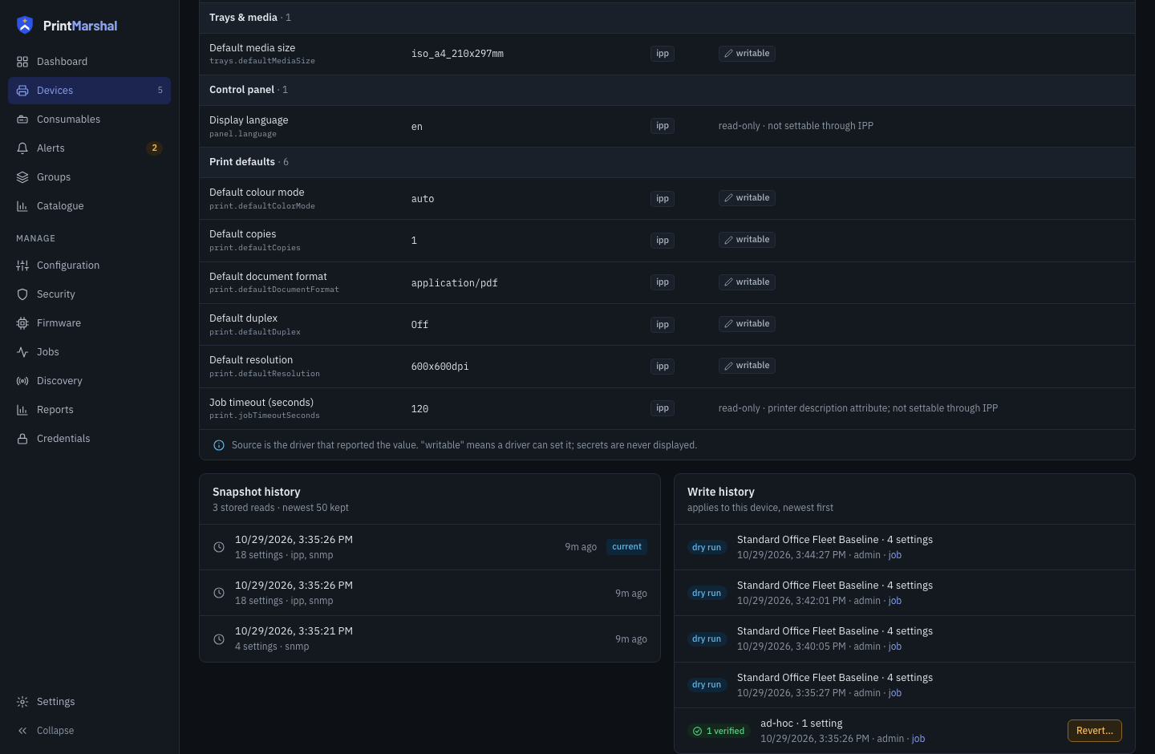
Task: Open job link for 3:35:27 PM write
Action: 895,693
